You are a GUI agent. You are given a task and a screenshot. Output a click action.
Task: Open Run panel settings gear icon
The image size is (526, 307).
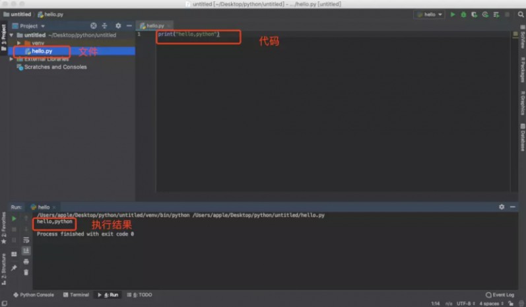pos(502,207)
